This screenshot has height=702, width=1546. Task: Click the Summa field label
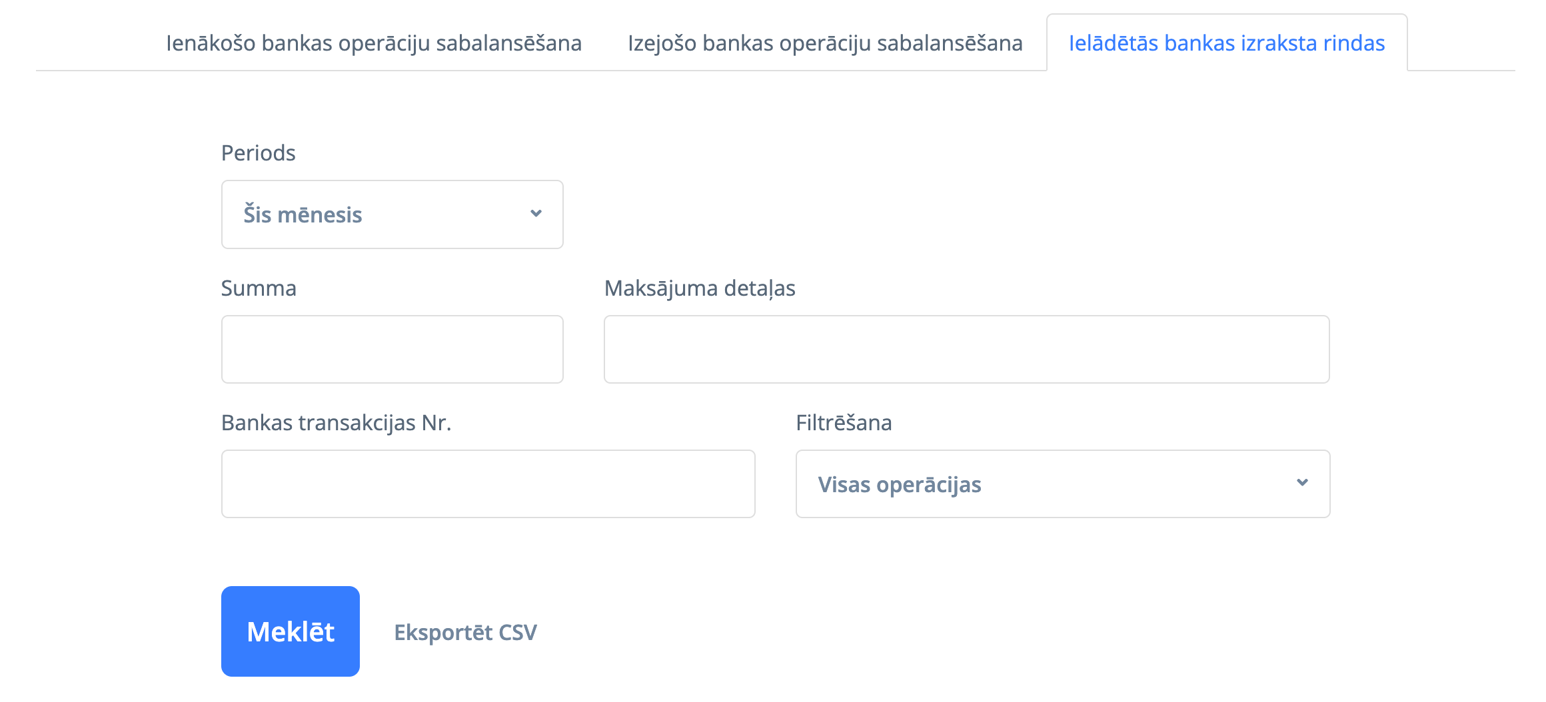(x=259, y=288)
